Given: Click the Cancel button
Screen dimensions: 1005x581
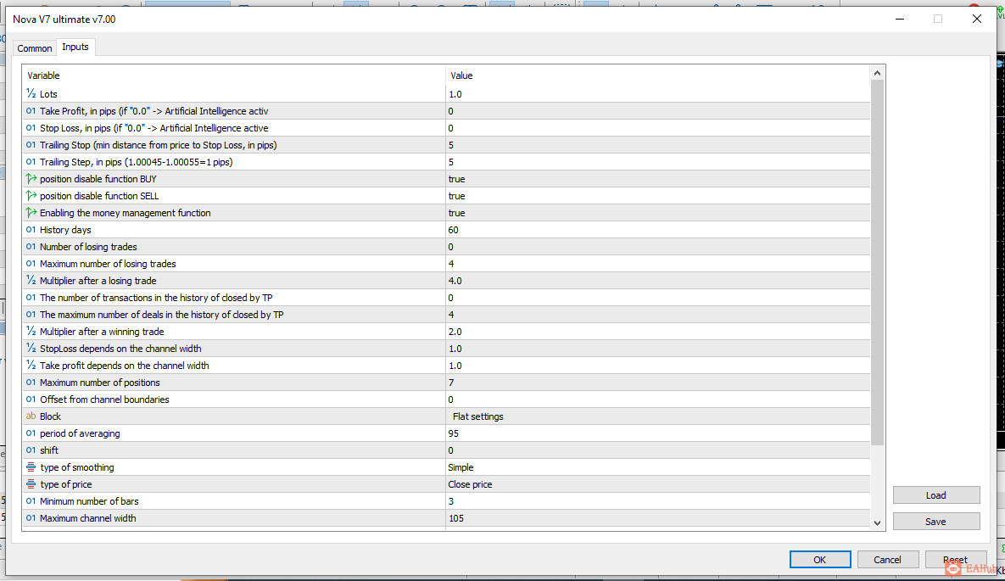Looking at the screenshot, I should 888,559.
